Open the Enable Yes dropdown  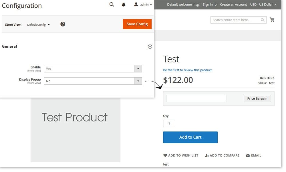pyautogui.click(x=93, y=69)
